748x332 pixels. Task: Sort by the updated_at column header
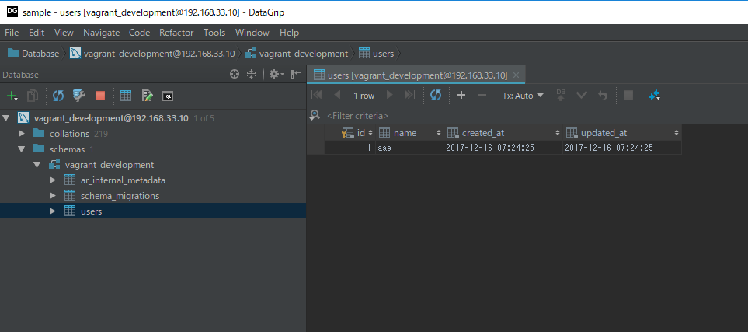click(622, 133)
